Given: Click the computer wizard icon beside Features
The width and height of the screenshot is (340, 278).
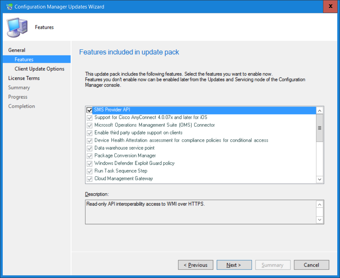Looking at the screenshot, I should [x=17, y=27].
